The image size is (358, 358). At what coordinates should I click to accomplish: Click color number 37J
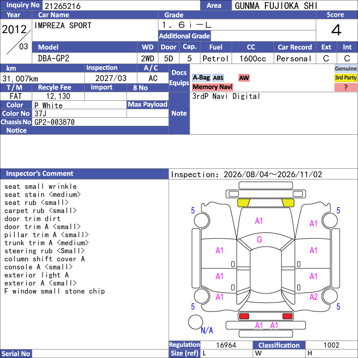[x=40, y=114]
